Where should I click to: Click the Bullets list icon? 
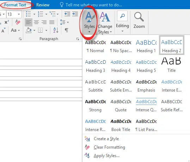pos(29,14)
